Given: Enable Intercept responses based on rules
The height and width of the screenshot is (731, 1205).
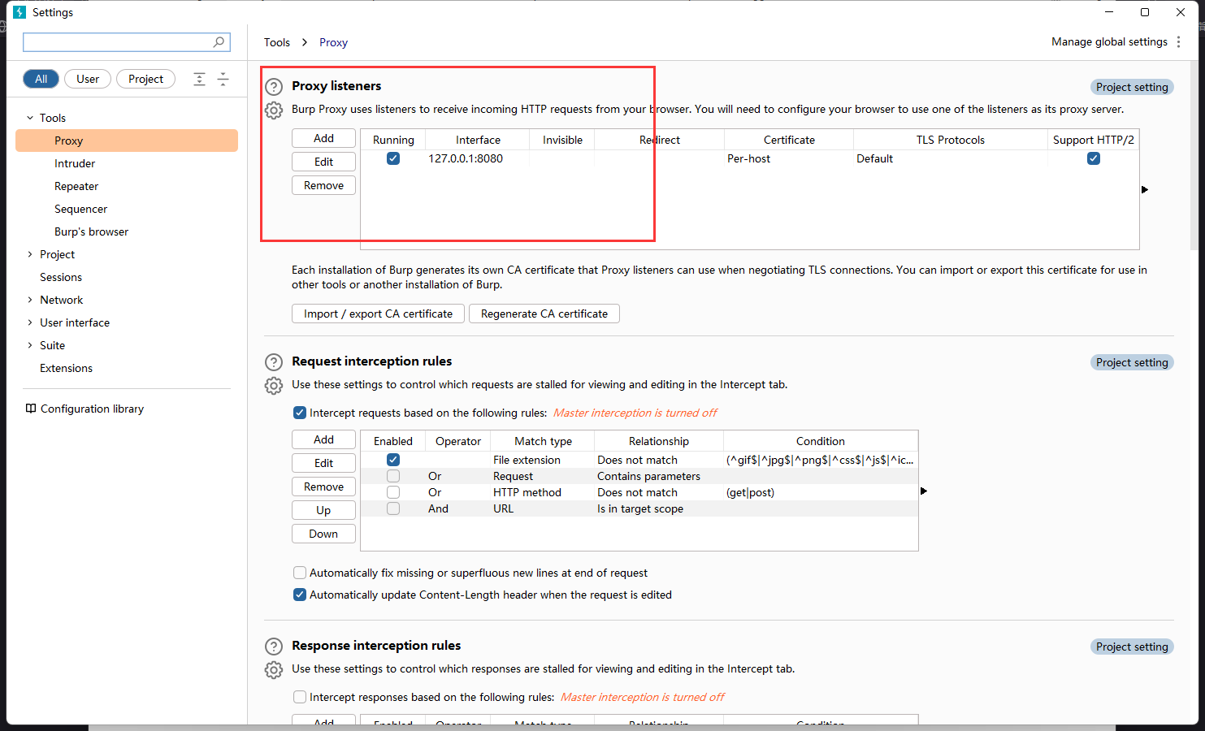Looking at the screenshot, I should (300, 697).
